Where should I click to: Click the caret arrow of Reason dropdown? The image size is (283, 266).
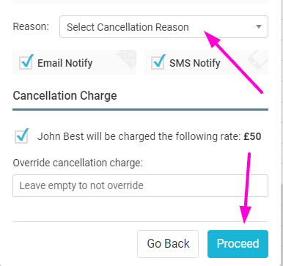tap(259, 26)
